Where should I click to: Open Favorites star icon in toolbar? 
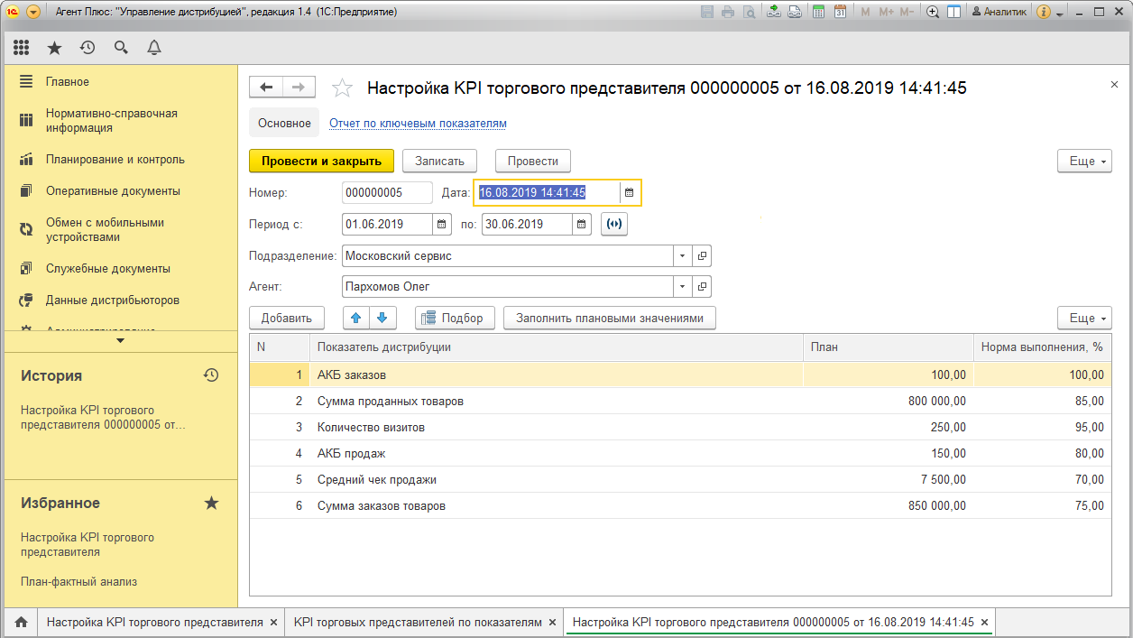tap(54, 48)
